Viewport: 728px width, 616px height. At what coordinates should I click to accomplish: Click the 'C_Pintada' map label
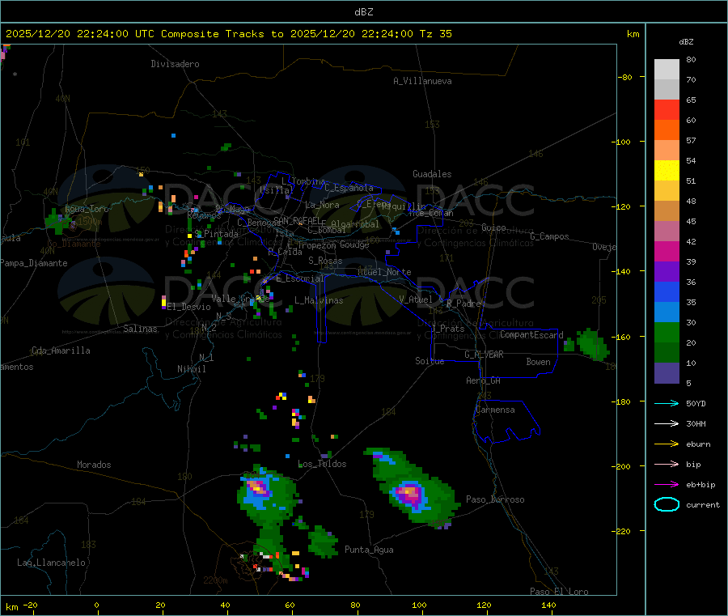click(216, 234)
